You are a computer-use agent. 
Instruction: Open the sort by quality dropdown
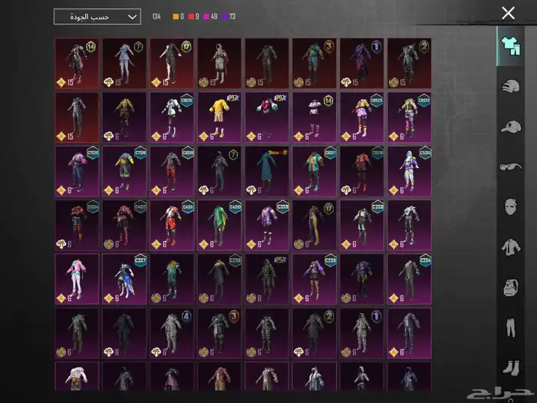97,16
